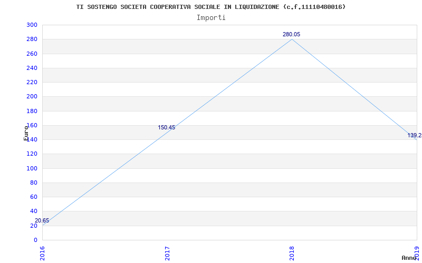Click the 2019 x-axis label
Screen dimensions: 422x263
pyautogui.click(x=417, y=253)
